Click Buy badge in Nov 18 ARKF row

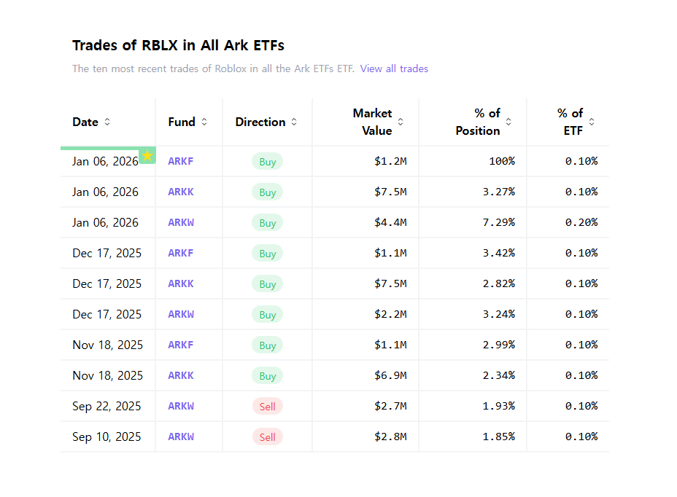(x=268, y=345)
